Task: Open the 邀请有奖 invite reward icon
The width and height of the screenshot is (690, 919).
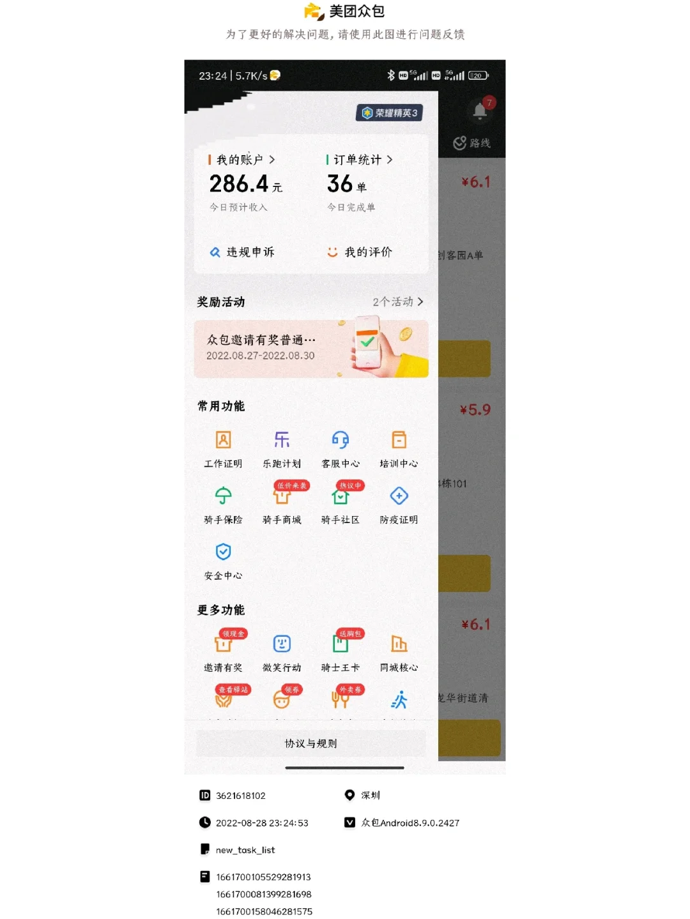Action: click(223, 644)
